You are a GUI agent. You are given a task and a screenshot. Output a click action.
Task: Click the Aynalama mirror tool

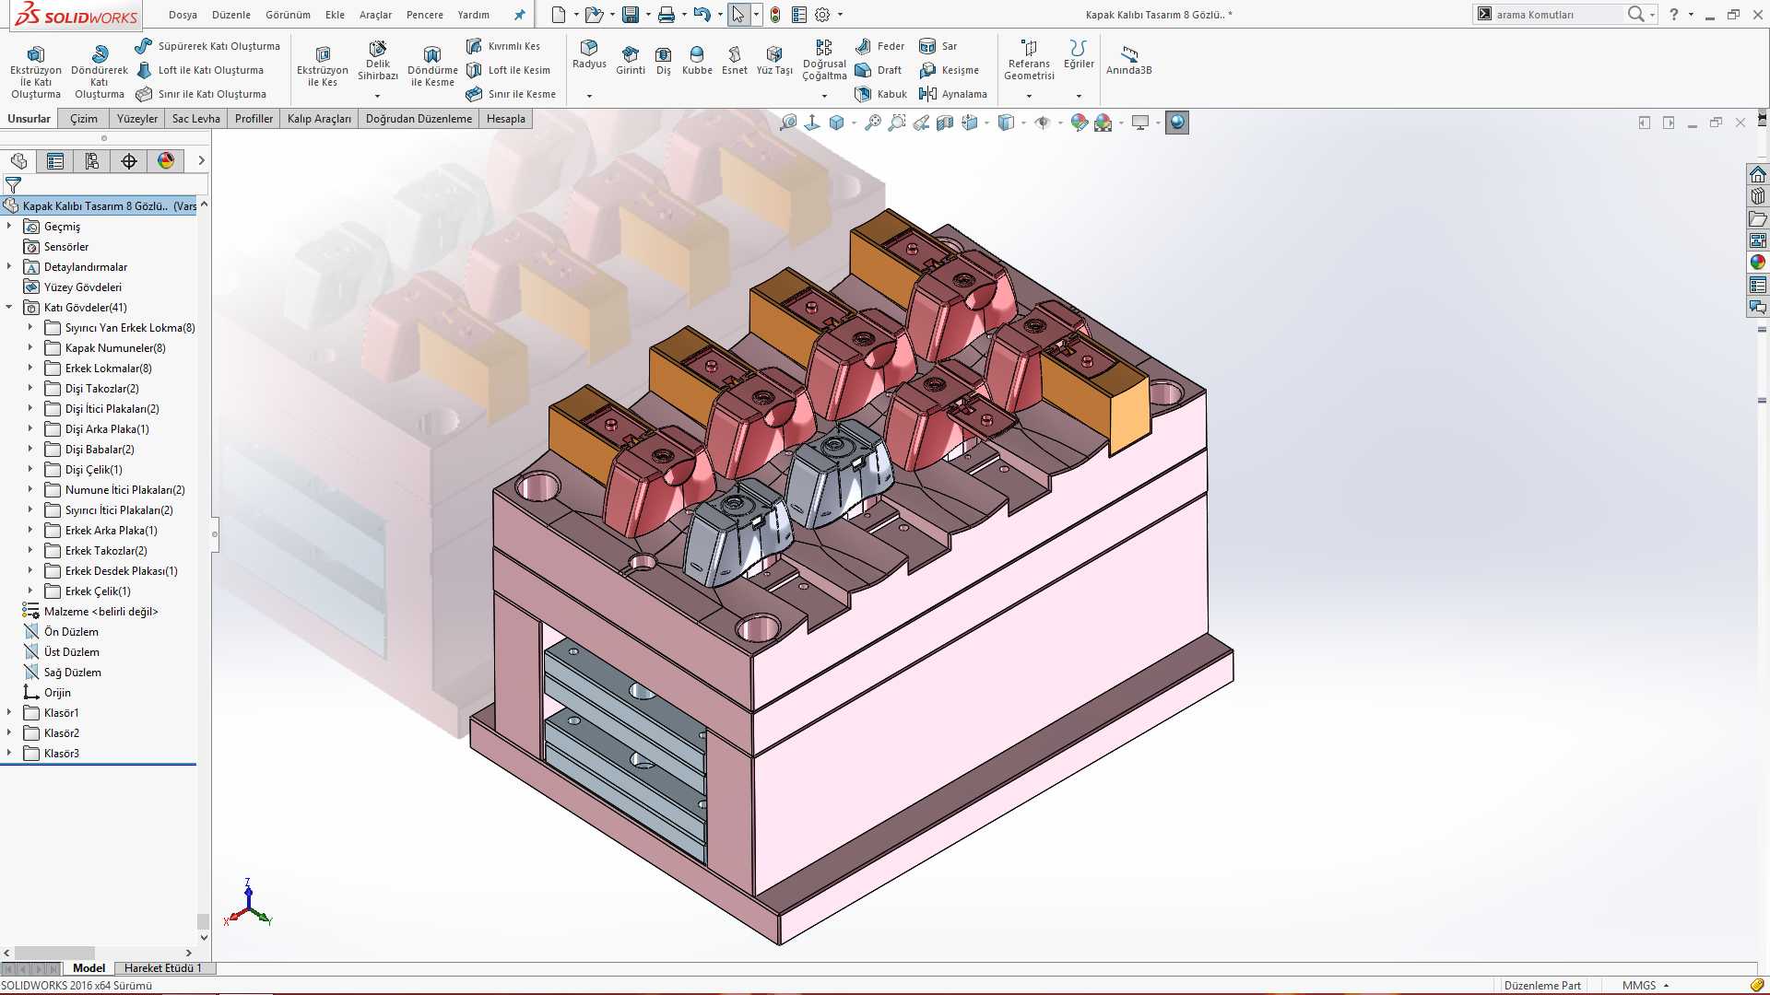click(953, 94)
